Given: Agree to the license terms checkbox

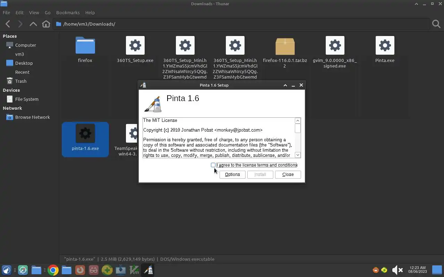Looking at the screenshot, I should (213, 165).
